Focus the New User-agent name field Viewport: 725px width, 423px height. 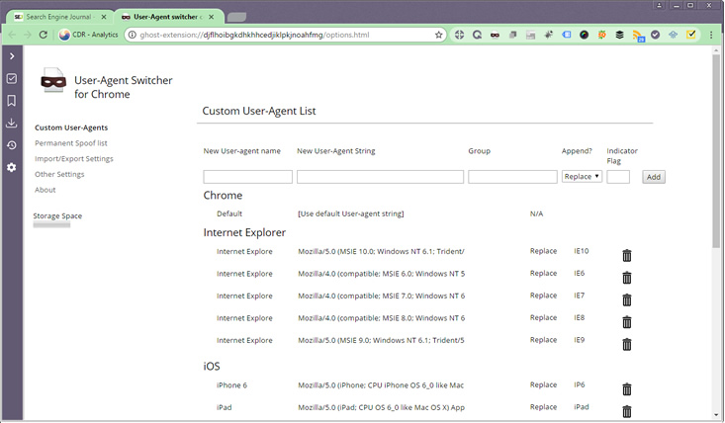tap(248, 177)
